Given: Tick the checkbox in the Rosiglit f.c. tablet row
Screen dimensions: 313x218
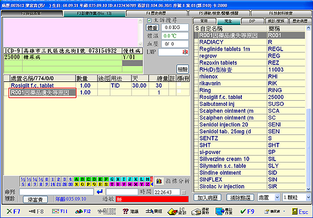Looking at the screenshot, I should coord(179,85).
